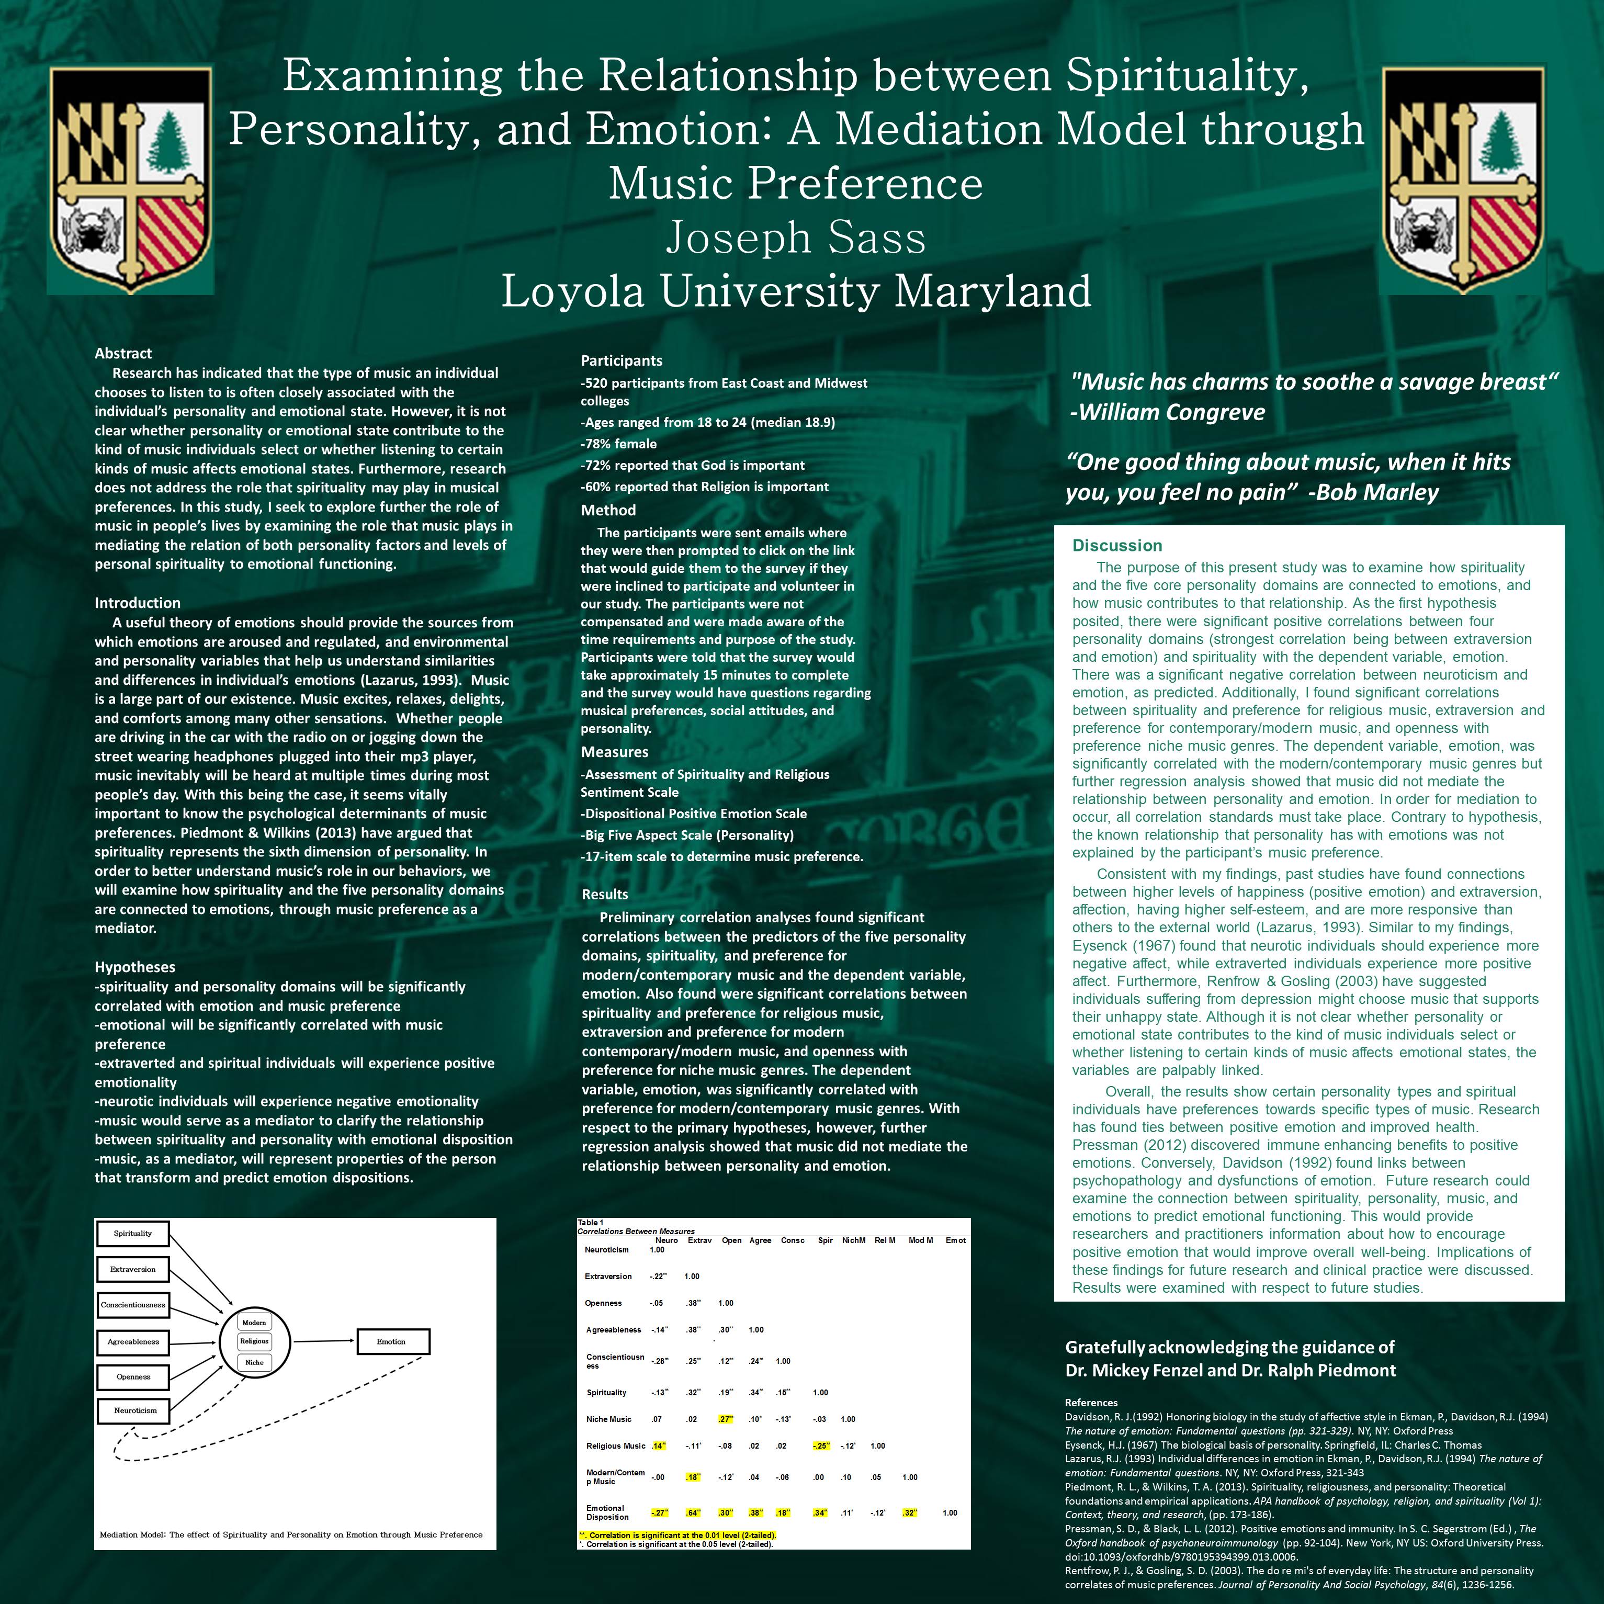Select the Bob Marley quote
This screenshot has height=1604, width=1604.
(1287, 477)
